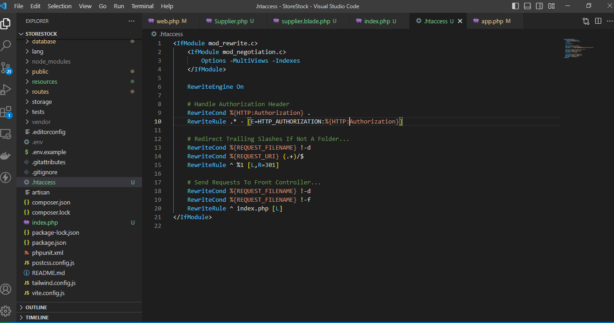
Task: Open the Accounts menu icon
Action: coord(6,289)
